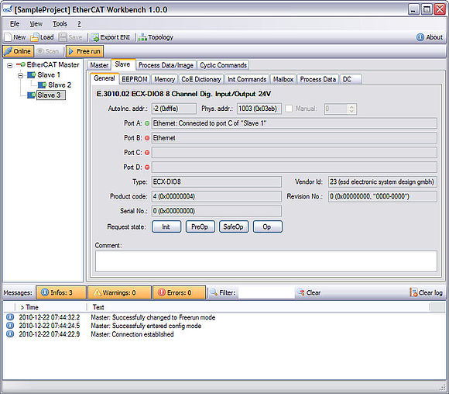Start Free run mode
The width and height of the screenshot is (449, 394).
pyautogui.click(x=84, y=51)
